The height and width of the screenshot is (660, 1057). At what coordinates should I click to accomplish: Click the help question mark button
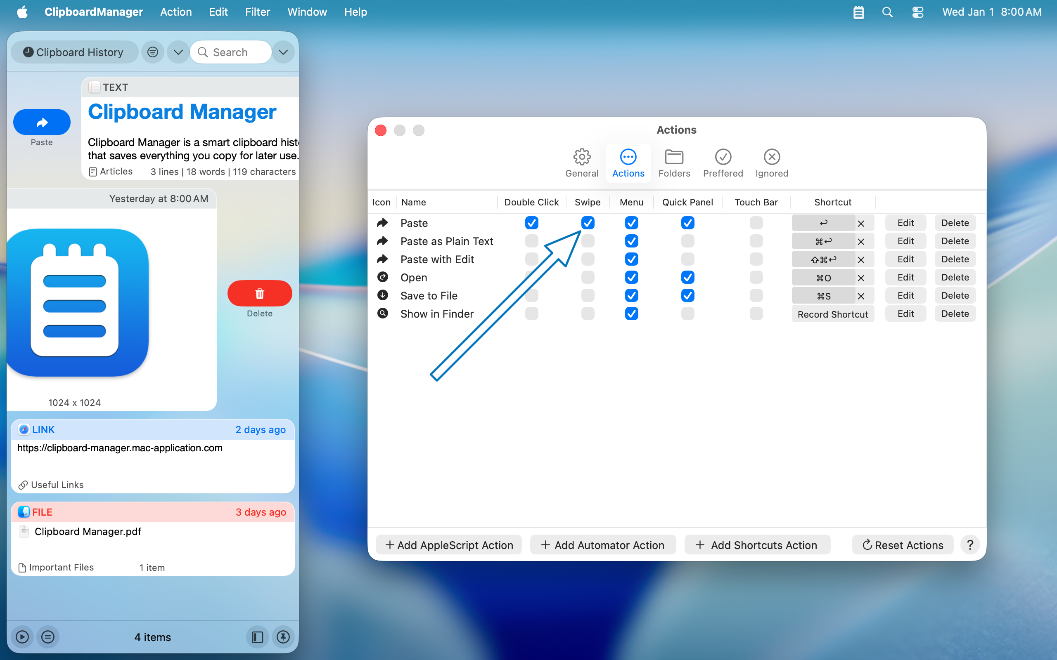[x=969, y=545]
